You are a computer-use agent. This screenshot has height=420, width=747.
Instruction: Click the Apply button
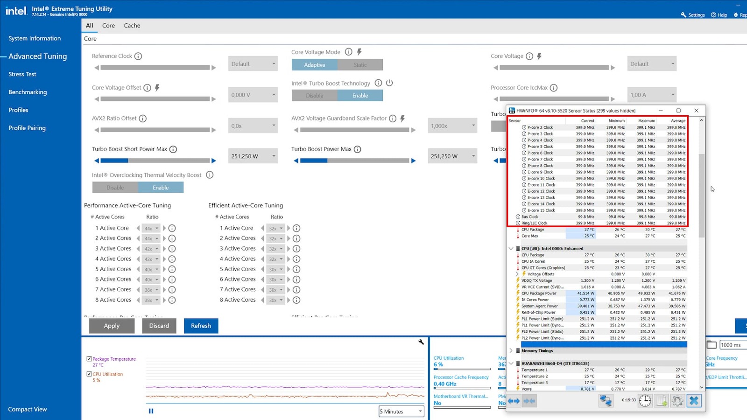pyautogui.click(x=112, y=326)
